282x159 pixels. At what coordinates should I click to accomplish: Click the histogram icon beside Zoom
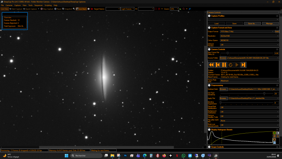(180, 9)
